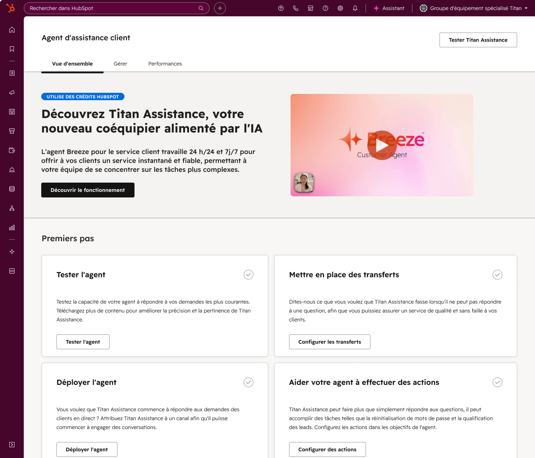Open the Sales storefront icon in sidebar

(12, 131)
